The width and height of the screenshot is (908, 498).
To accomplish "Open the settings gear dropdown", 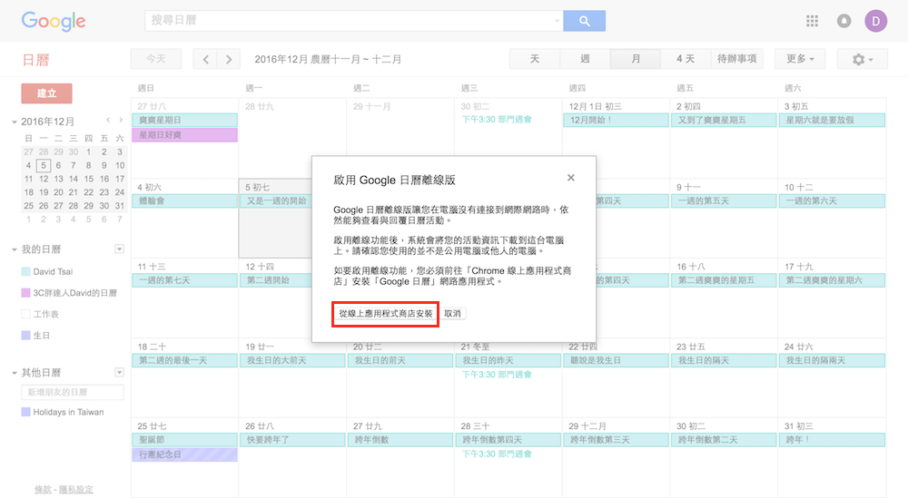I will 862,59.
